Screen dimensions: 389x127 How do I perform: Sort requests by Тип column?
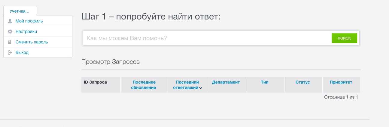coord(265,82)
